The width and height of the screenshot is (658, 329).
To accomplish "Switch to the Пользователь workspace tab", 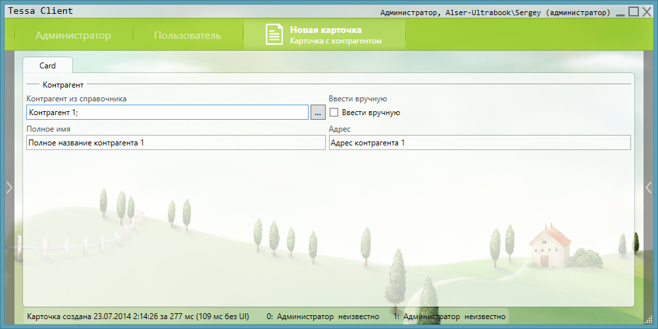I will click(188, 36).
